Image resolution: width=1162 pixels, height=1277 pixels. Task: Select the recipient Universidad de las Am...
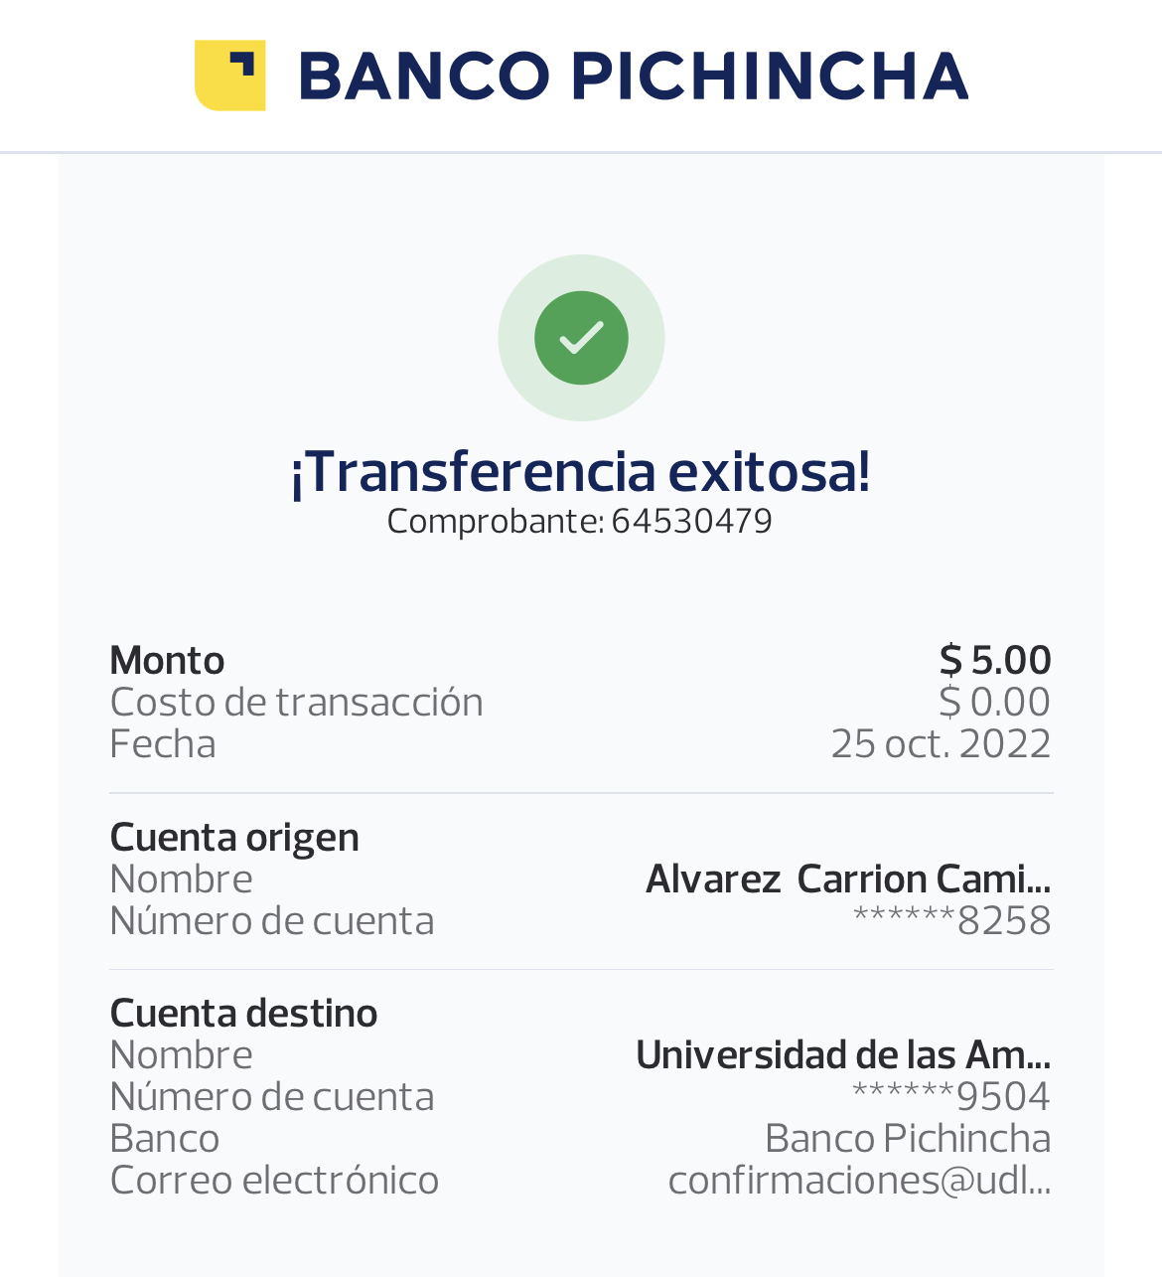tap(842, 1055)
